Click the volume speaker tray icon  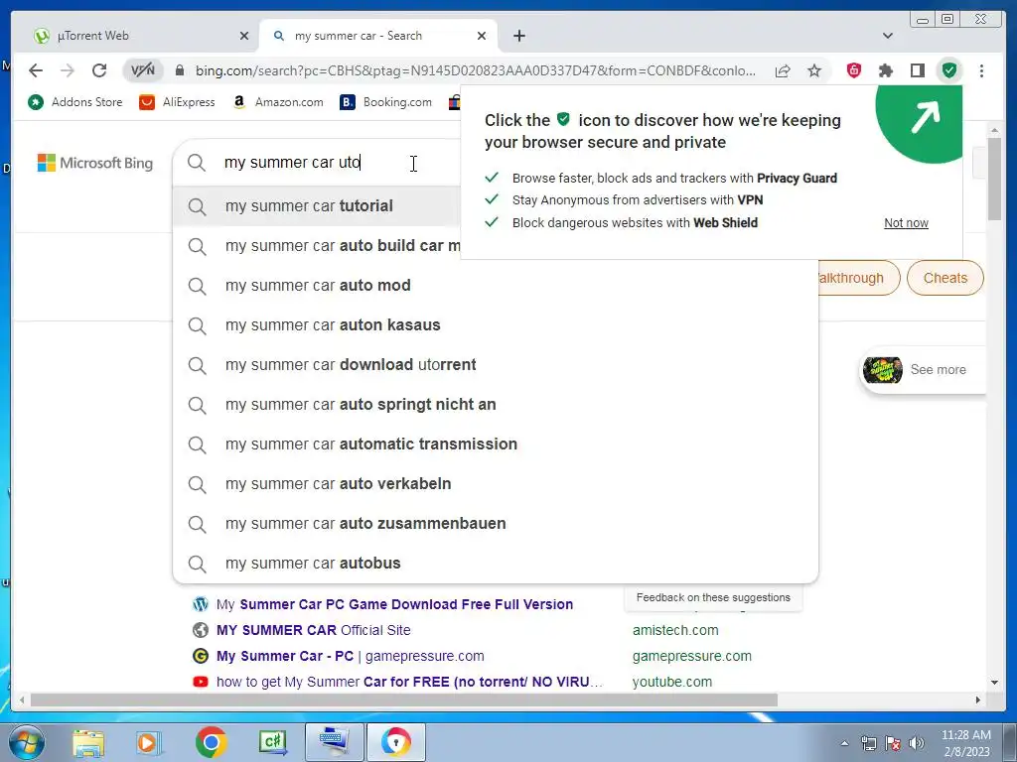point(917,743)
